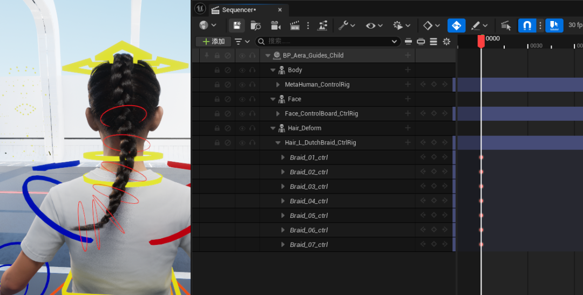Click the expand tracks icon

pos(421,42)
